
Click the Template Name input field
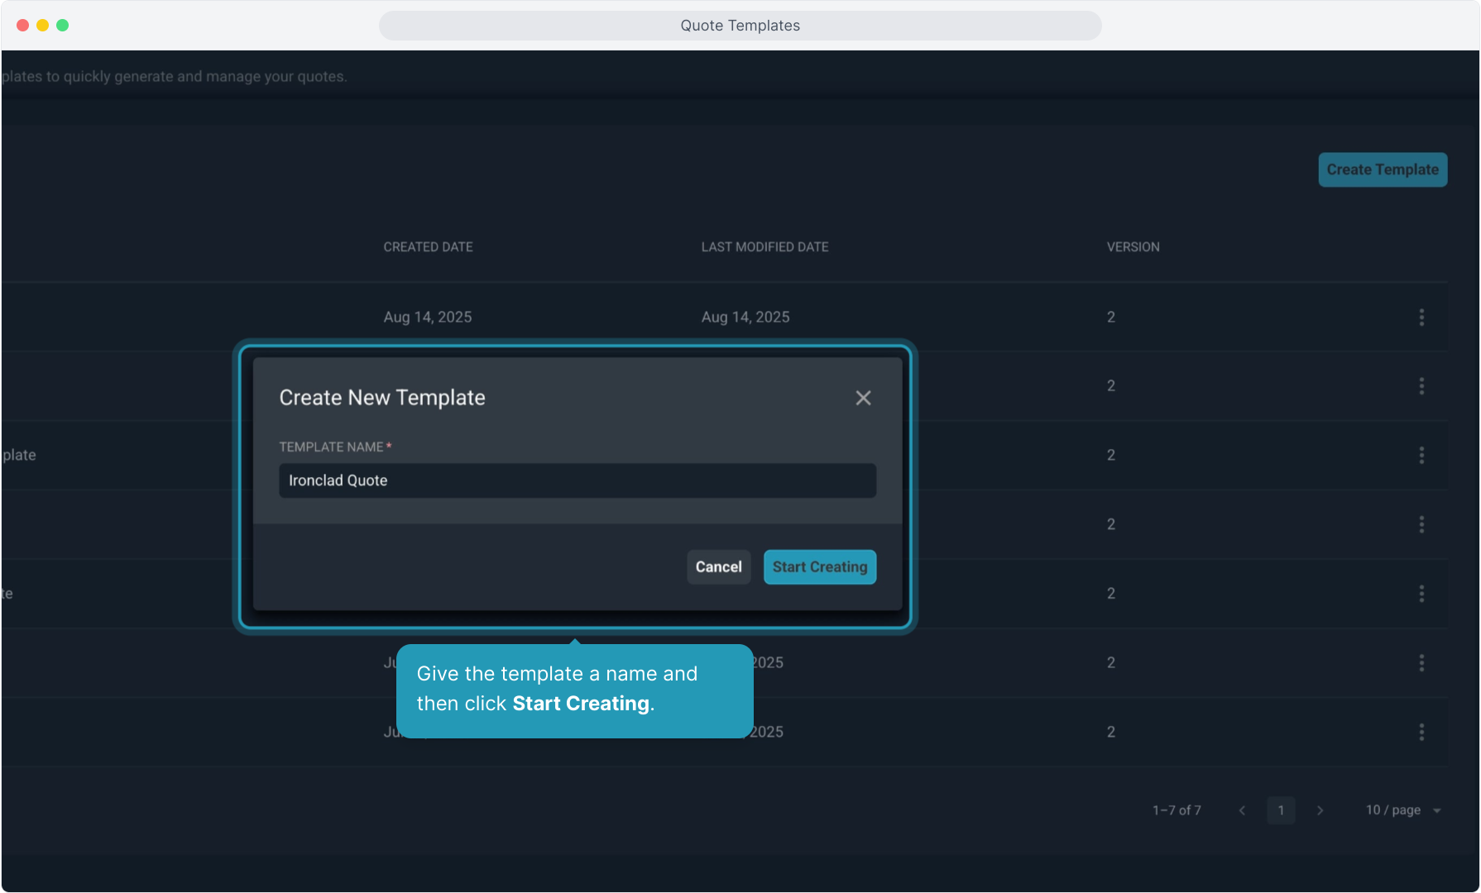point(577,480)
